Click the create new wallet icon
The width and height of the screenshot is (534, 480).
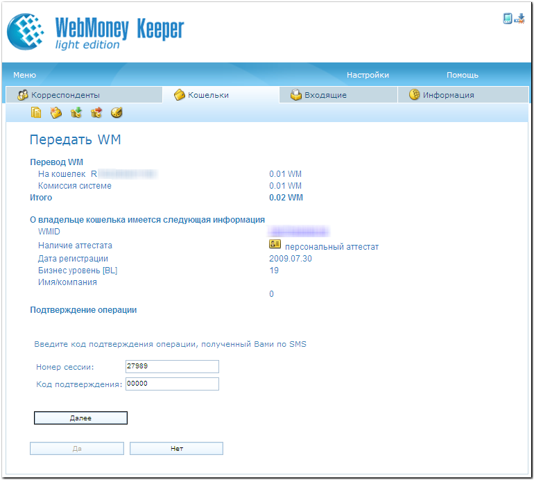[56, 112]
